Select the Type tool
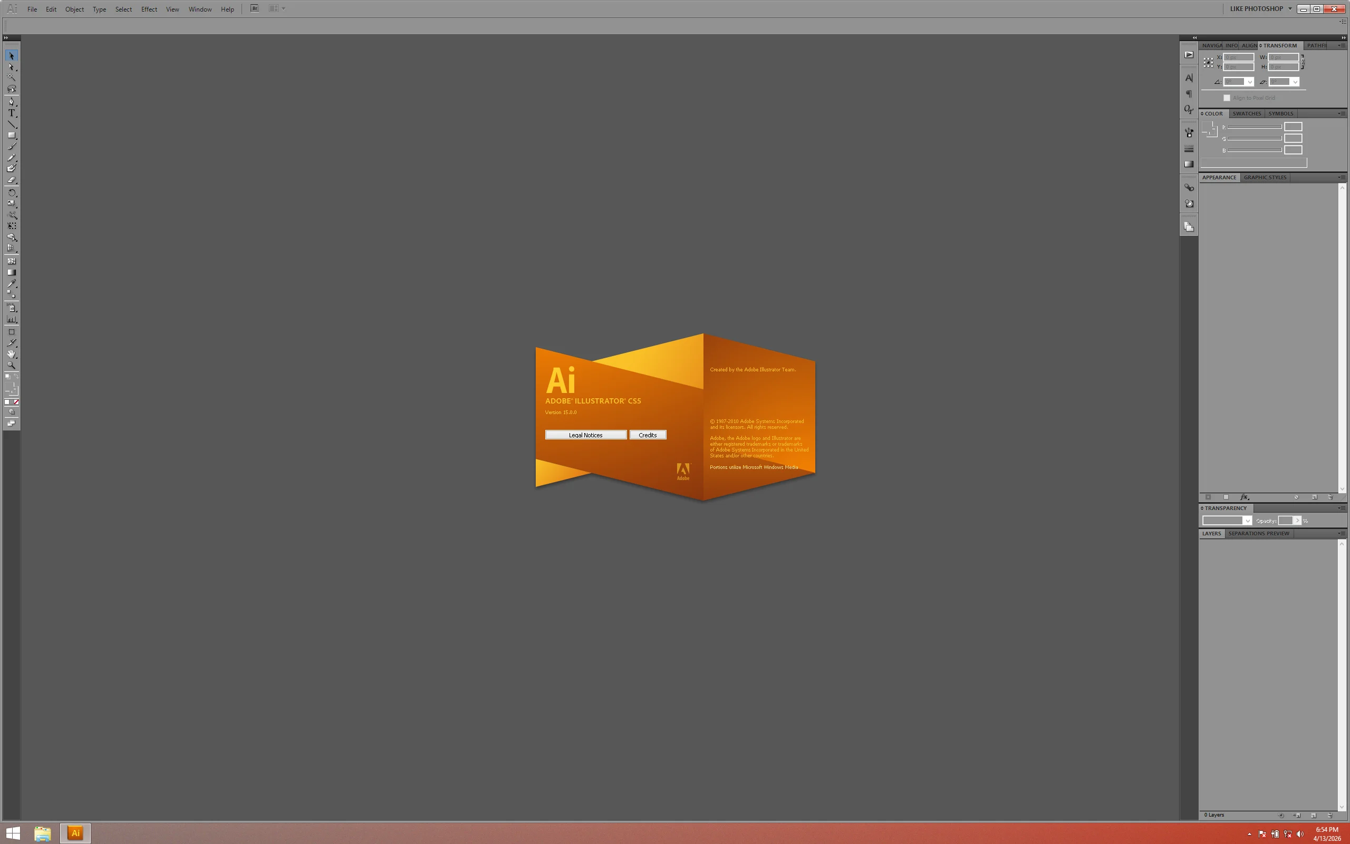Viewport: 1350px width, 844px height. tap(11, 113)
